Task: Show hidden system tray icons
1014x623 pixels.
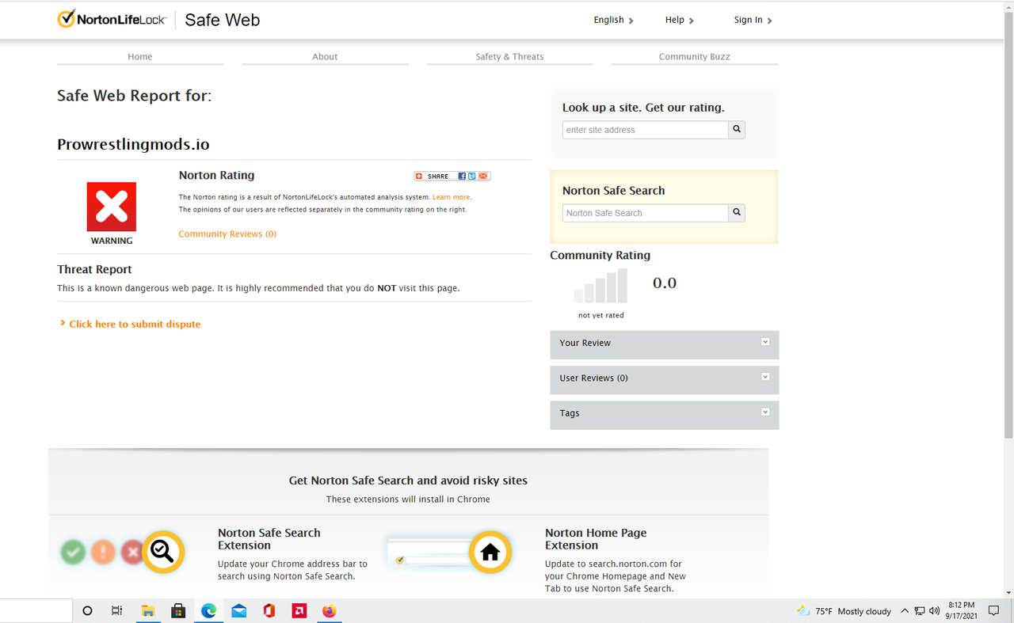Action: coord(905,611)
